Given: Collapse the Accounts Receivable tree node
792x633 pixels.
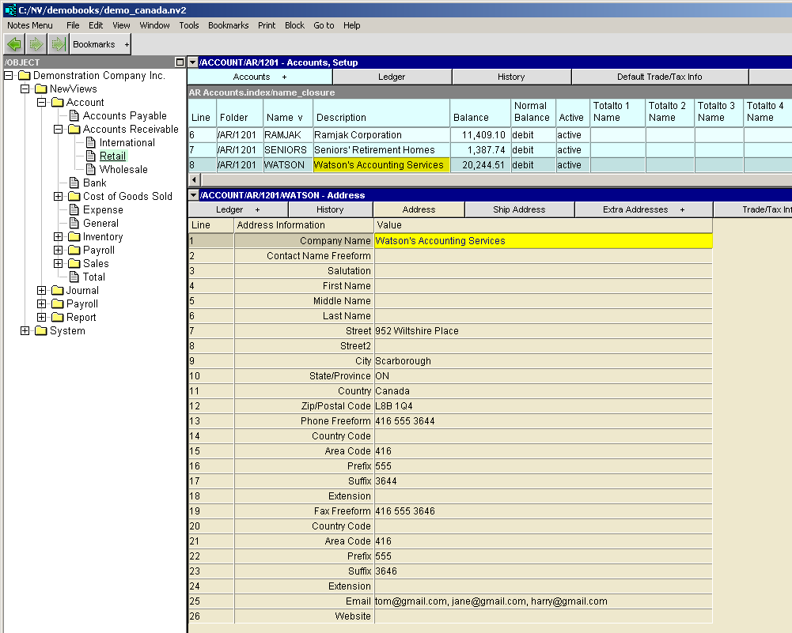Looking at the screenshot, I should coord(58,129).
